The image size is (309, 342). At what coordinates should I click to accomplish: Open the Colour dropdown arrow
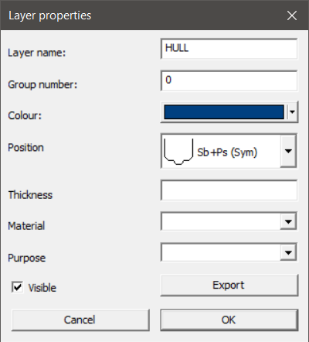click(292, 112)
